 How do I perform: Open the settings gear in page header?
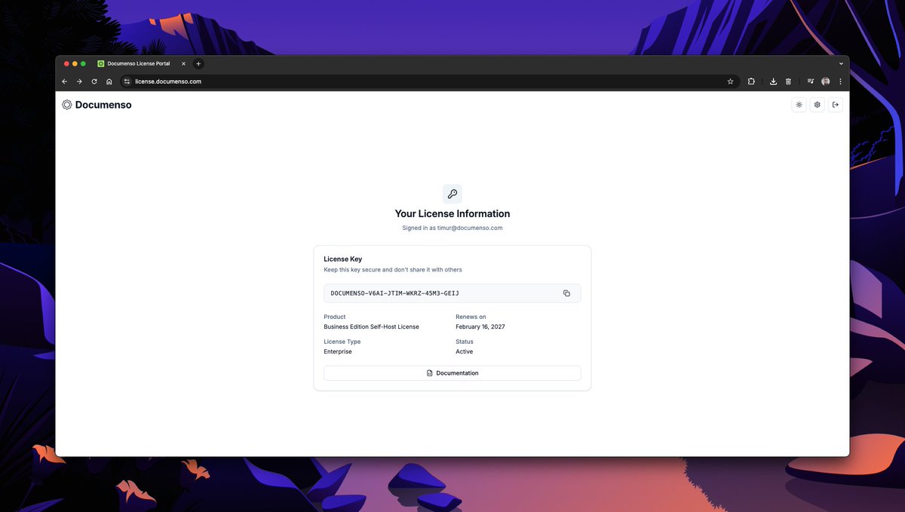coord(817,105)
